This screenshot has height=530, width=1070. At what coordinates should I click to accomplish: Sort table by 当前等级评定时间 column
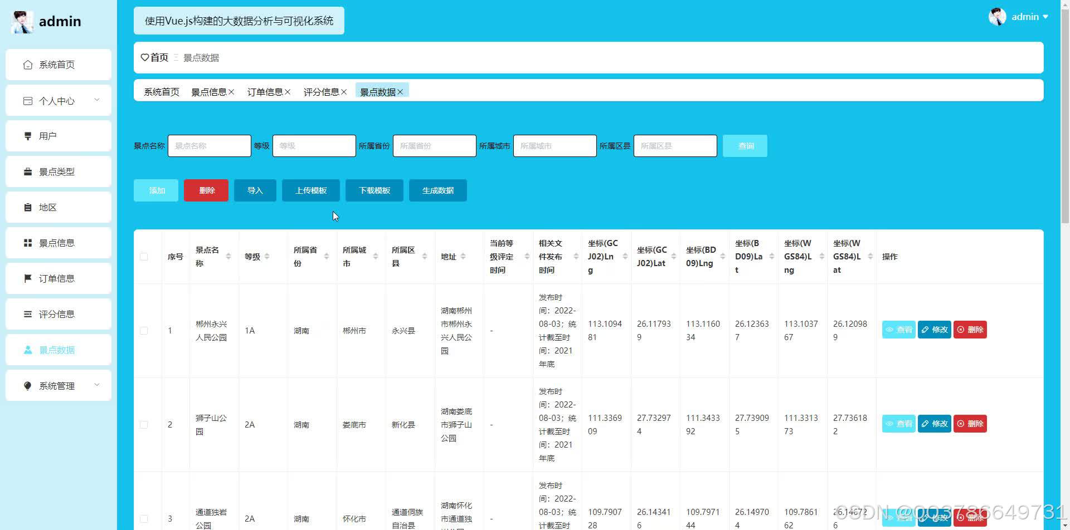pyautogui.click(x=527, y=257)
